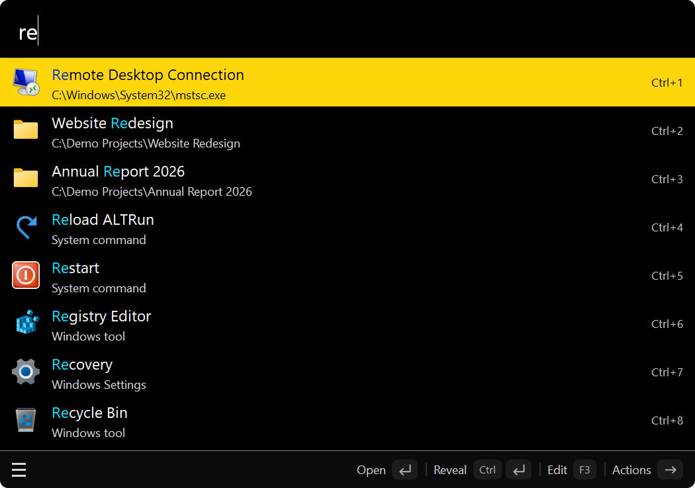
Task: Click the Ctrl key badge beside Reveal
Action: coord(487,470)
